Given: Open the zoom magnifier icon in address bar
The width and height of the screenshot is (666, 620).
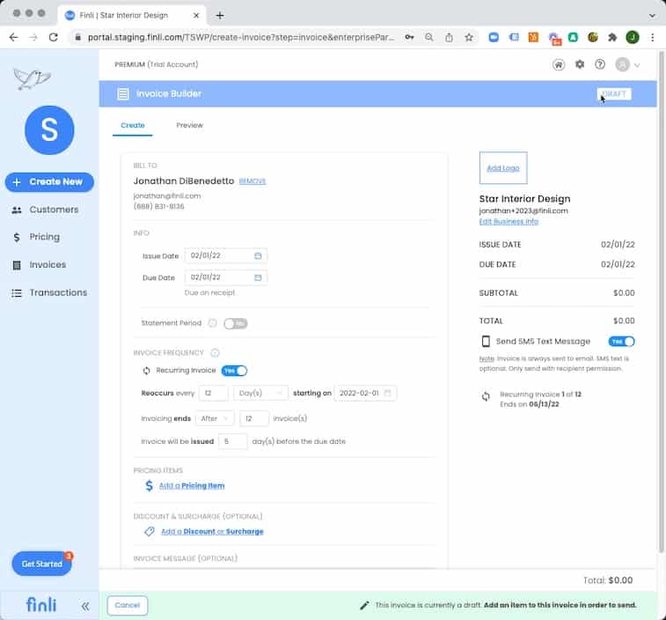Looking at the screenshot, I should point(429,37).
